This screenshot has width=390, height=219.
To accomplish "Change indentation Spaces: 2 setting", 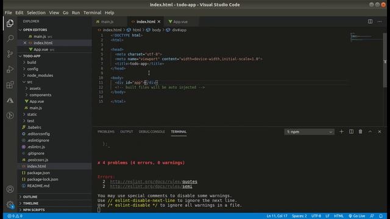I will (x=299, y=216).
